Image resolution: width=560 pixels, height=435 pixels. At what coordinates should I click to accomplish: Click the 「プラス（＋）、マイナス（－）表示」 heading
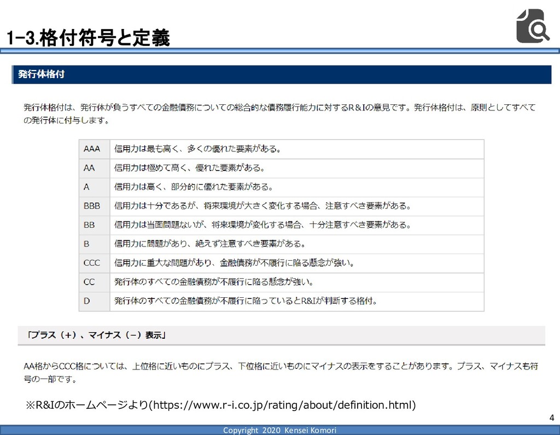[97, 335]
